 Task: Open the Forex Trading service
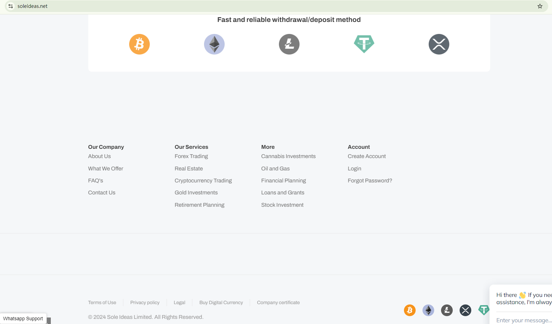(191, 156)
